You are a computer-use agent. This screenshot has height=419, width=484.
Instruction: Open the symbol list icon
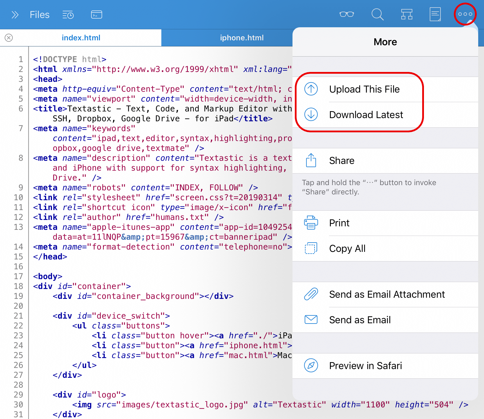click(407, 14)
